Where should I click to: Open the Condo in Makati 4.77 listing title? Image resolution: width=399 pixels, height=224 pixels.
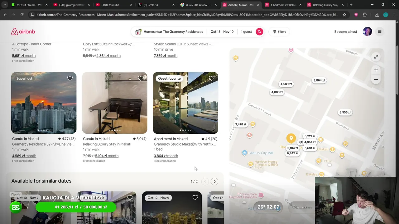(26, 139)
